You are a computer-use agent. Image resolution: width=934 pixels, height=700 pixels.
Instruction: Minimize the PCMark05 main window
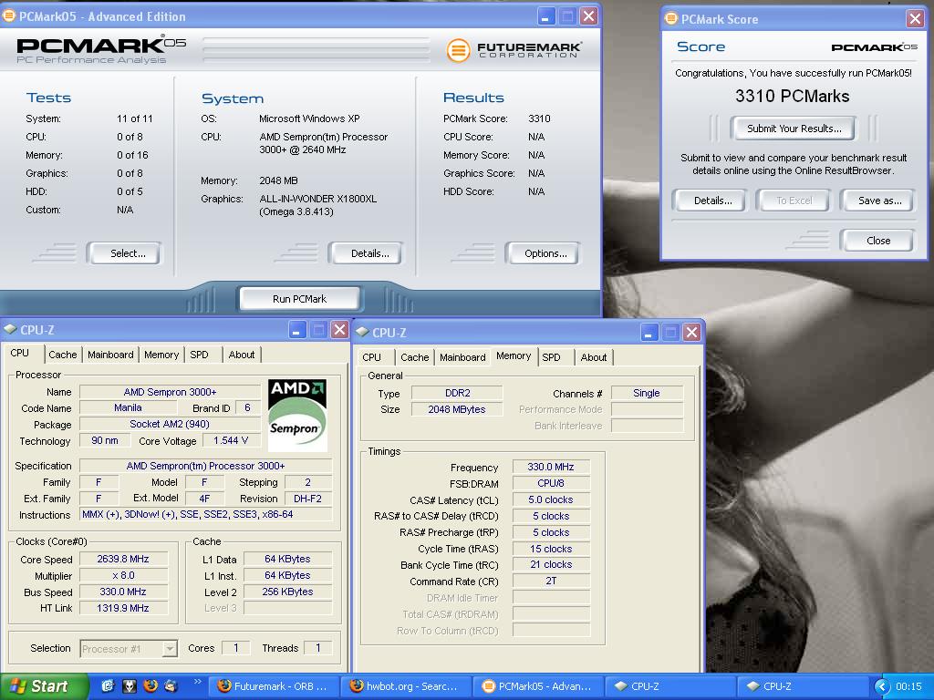pyautogui.click(x=546, y=16)
